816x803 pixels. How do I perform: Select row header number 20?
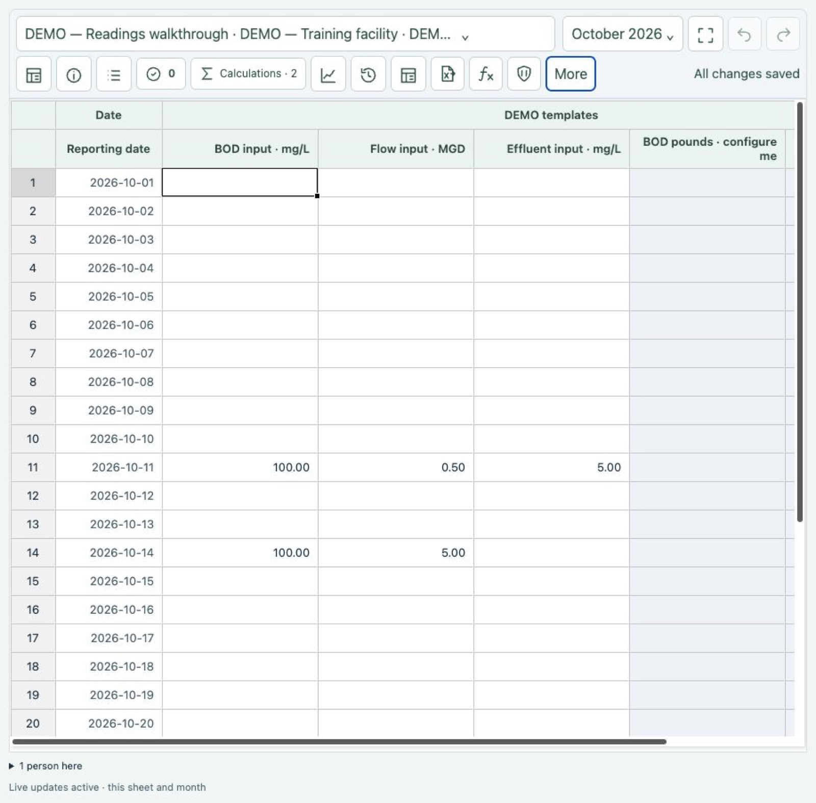[33, 723]
